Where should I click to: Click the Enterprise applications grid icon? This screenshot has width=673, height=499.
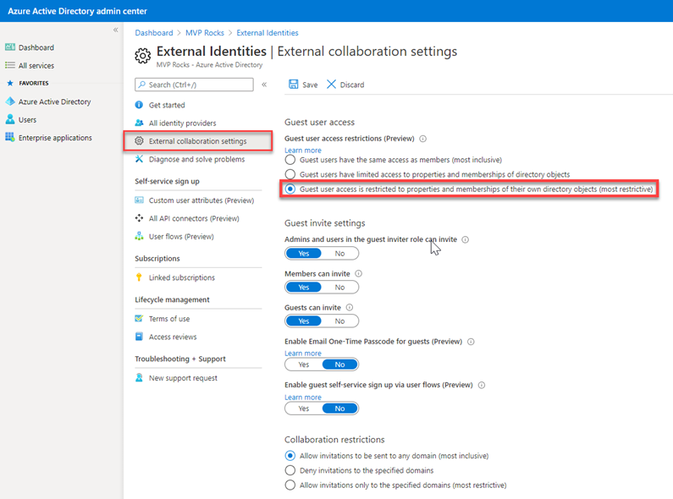click(10, 138)
